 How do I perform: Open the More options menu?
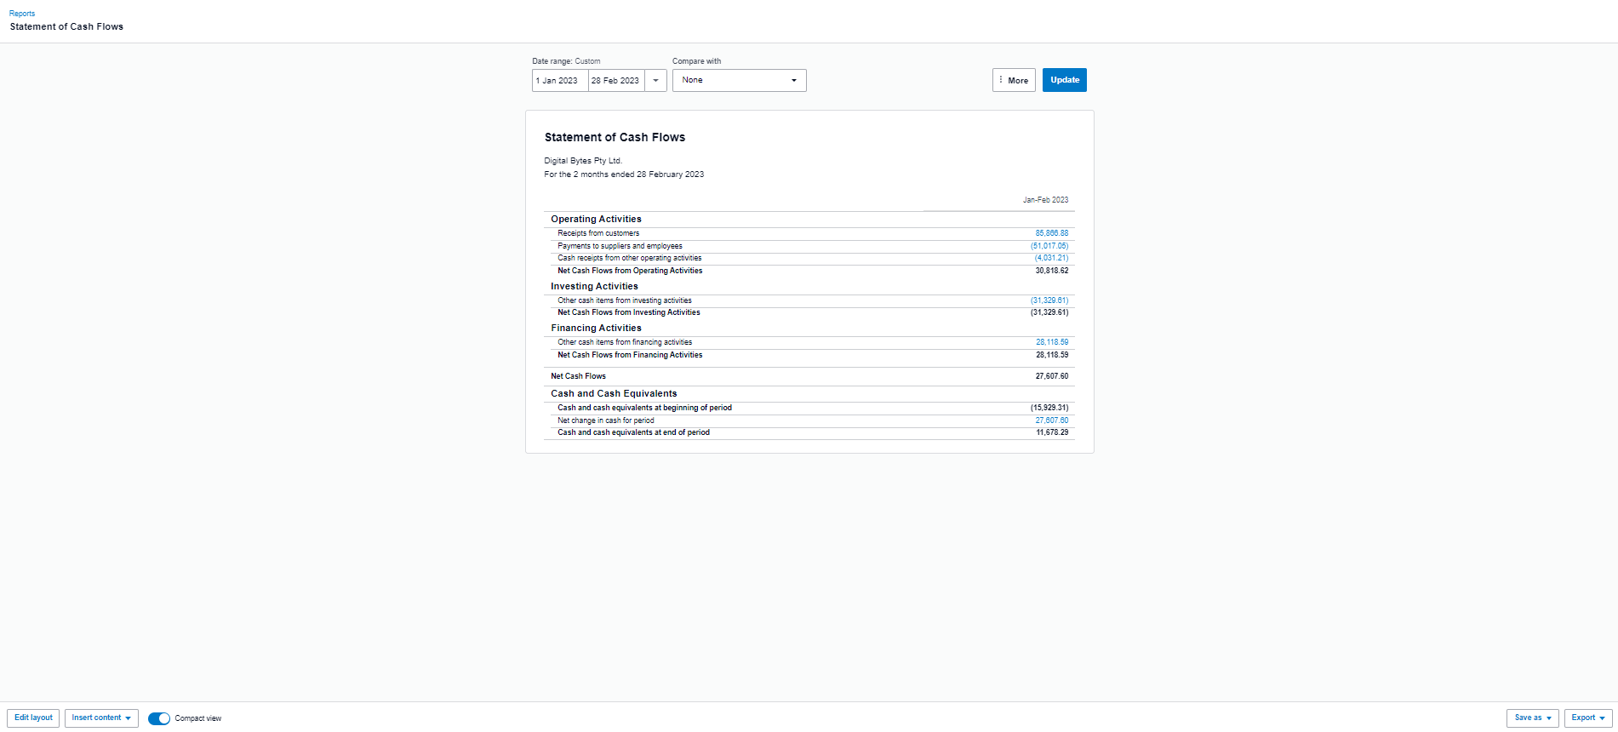1014,80
